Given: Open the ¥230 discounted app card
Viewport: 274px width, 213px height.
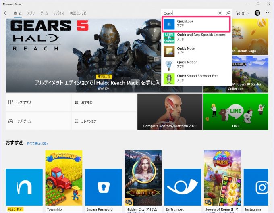Looking at the screenshot, I should click(x=24, y=190).
